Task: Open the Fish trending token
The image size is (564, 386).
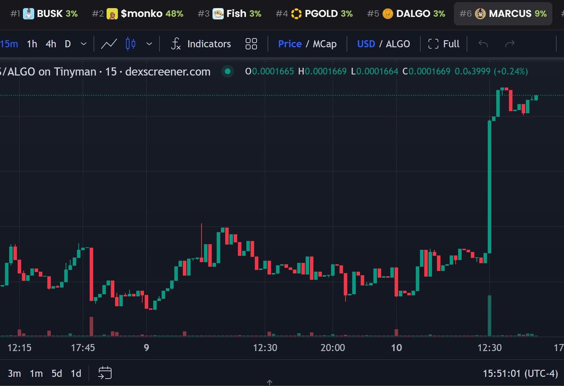Action: (x=229, y=14)
